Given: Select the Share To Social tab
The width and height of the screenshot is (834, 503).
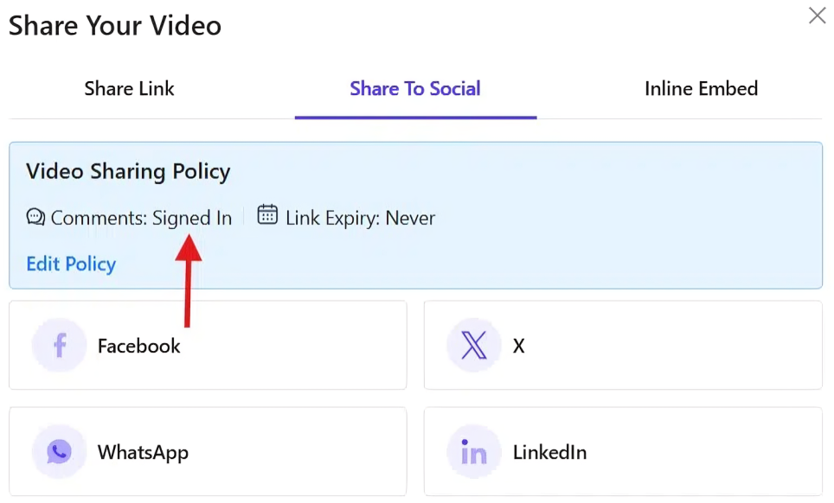Looking at the screenshot, I should coord(415,89).
